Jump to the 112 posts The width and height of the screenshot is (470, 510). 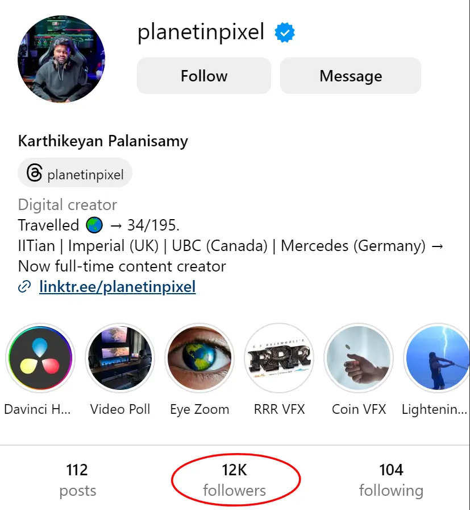pos(77,480)
